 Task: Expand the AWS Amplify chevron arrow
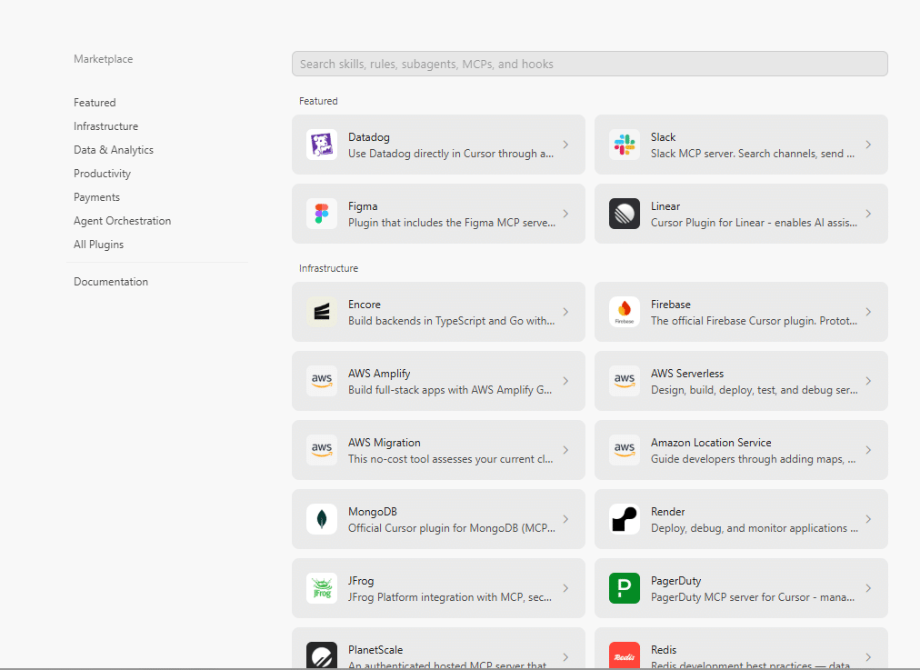coord(565,381)
